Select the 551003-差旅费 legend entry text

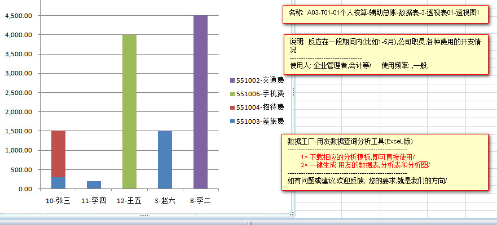coord(260,121)
